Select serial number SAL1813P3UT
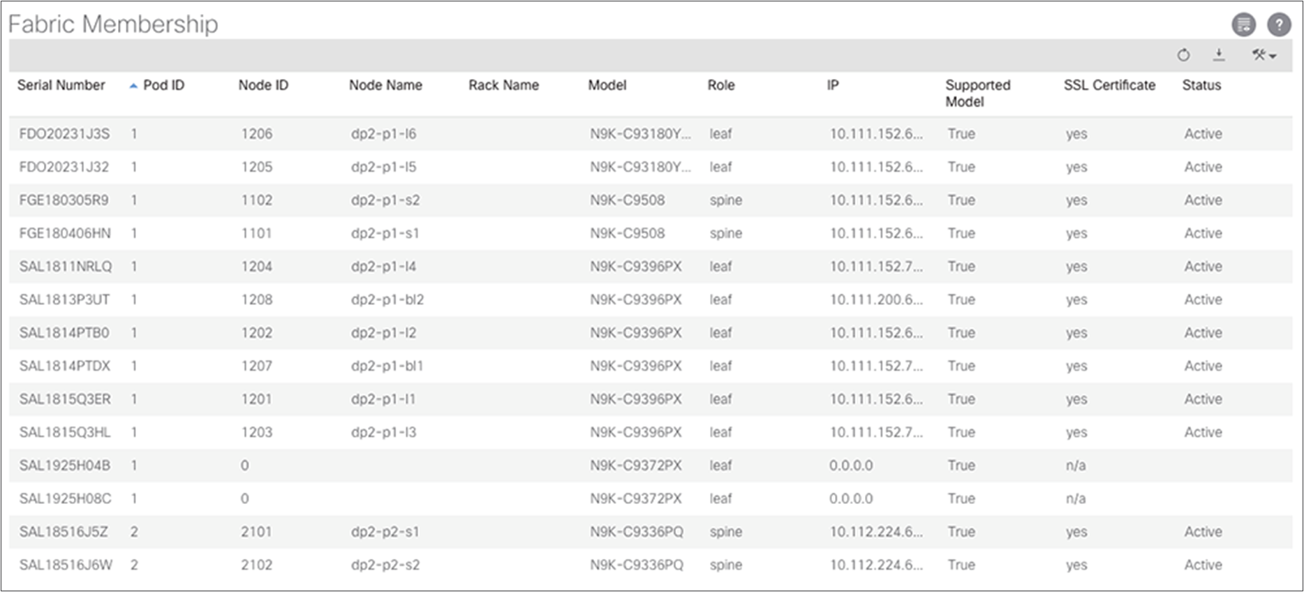 (64, 300)
